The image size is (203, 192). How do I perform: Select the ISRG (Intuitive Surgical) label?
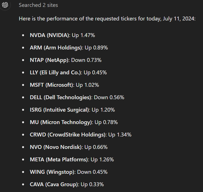(x=60, y=110)
